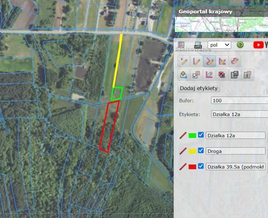The image size is (268, 218).
Task: Select the draw point sketch tool
Action: click(x=184, y=61)
